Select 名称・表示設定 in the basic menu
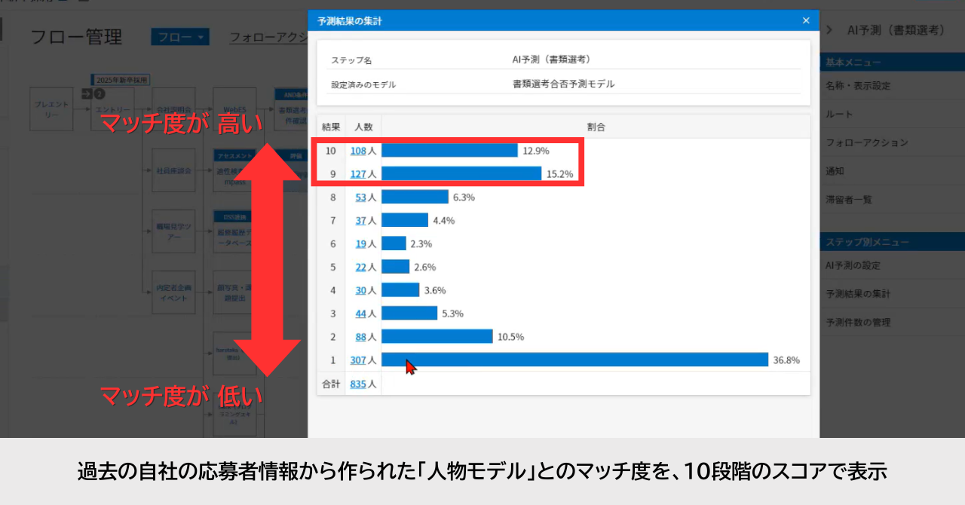This screenshot has height=505, width=965. click(858, 86)
